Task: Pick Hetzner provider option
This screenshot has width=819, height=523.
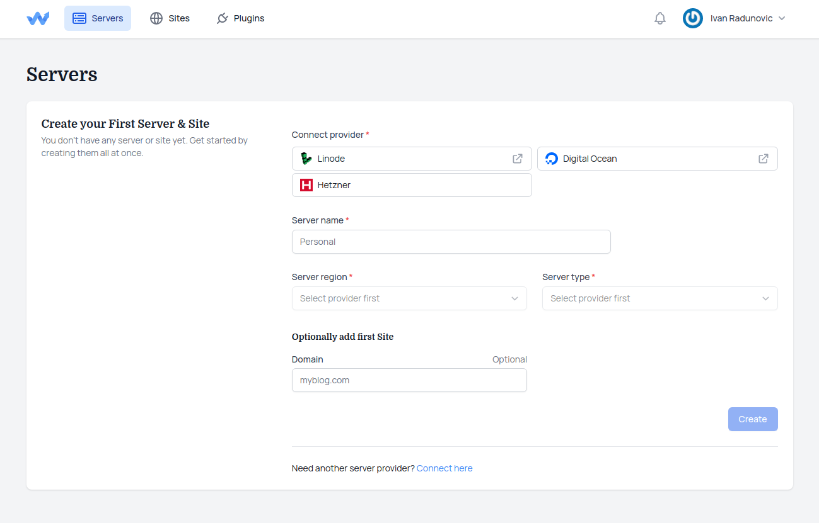Action: coord(412,185)
